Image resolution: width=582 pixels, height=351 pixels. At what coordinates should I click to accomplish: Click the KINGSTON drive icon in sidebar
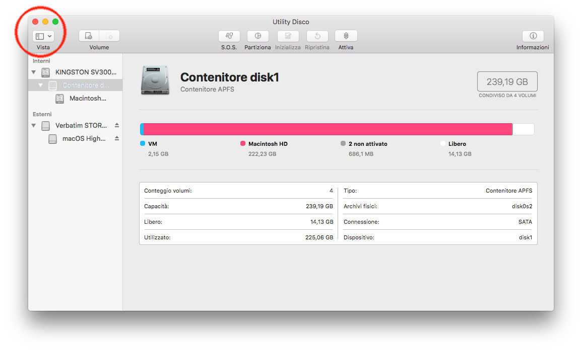coord(46,72)
